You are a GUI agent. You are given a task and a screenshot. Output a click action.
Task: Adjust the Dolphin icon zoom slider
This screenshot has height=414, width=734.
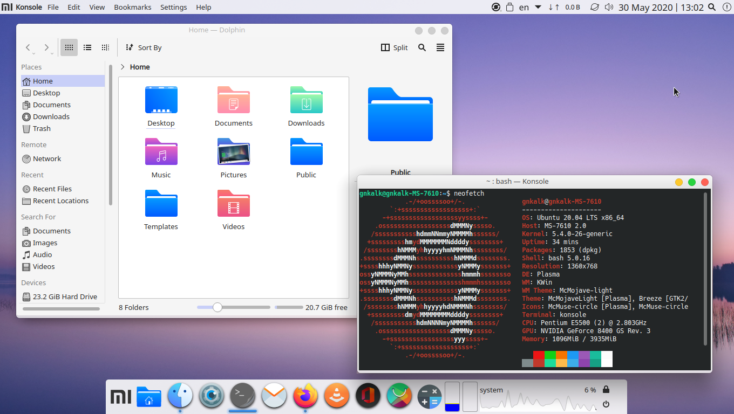(217, 307)
